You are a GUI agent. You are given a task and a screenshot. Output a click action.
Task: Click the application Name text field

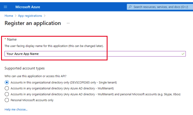coord(91,54)
